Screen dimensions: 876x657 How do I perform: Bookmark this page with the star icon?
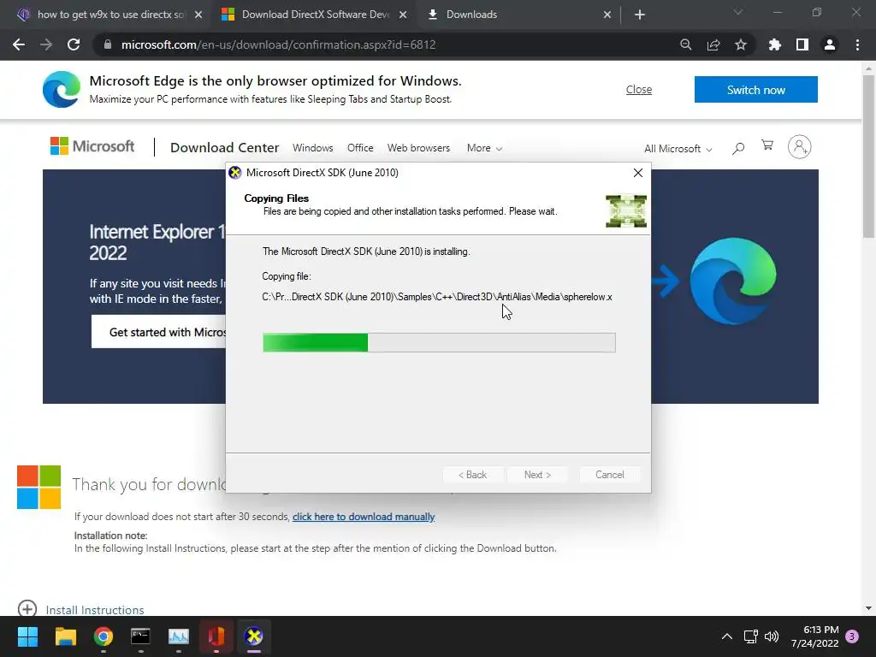741,44
